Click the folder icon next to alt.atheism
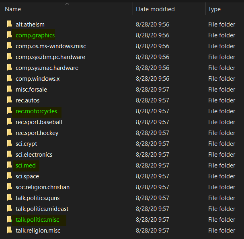Viewport: 244px width, 239px height. [9, 25]
